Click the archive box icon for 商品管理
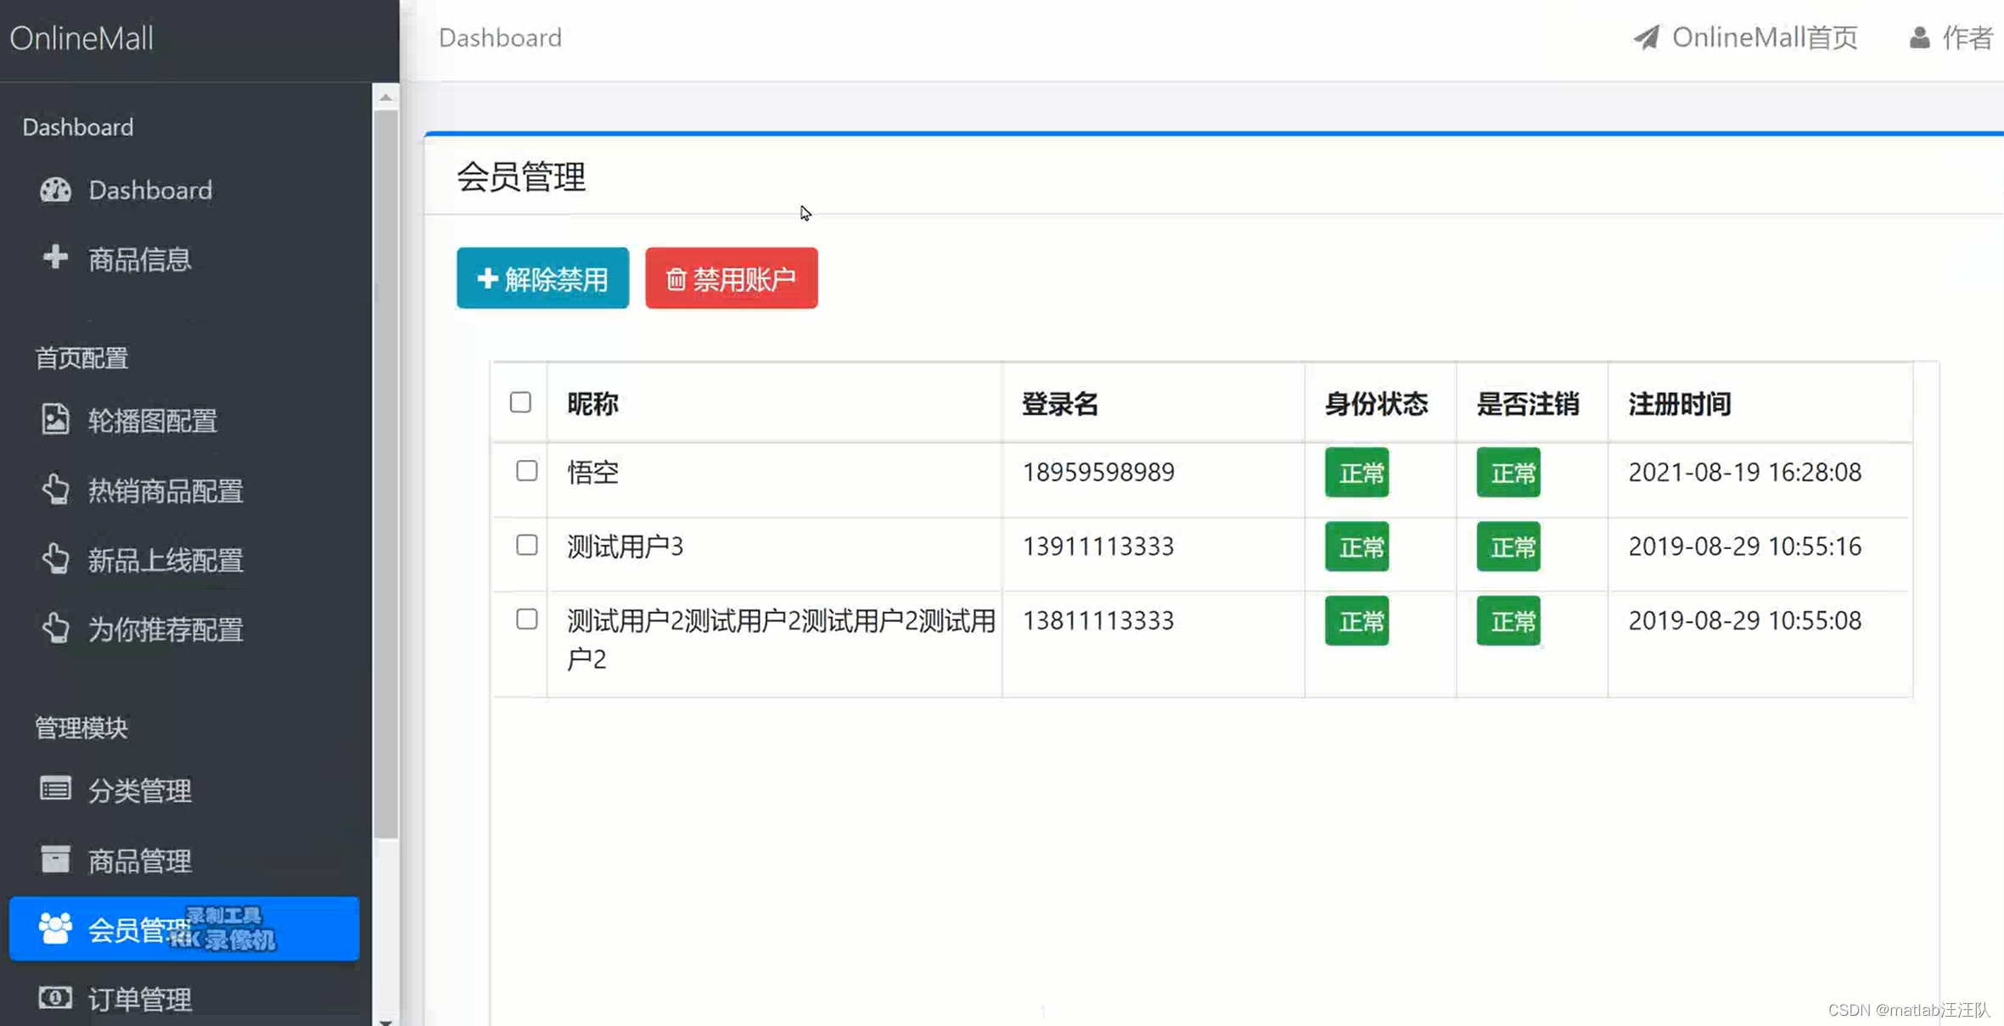 click(55, 859)
